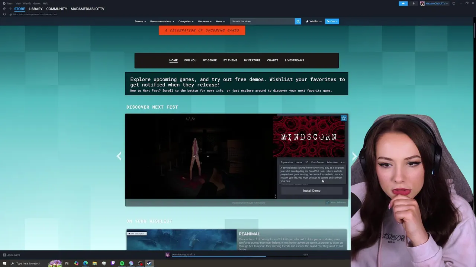Open the View menu

18,3
